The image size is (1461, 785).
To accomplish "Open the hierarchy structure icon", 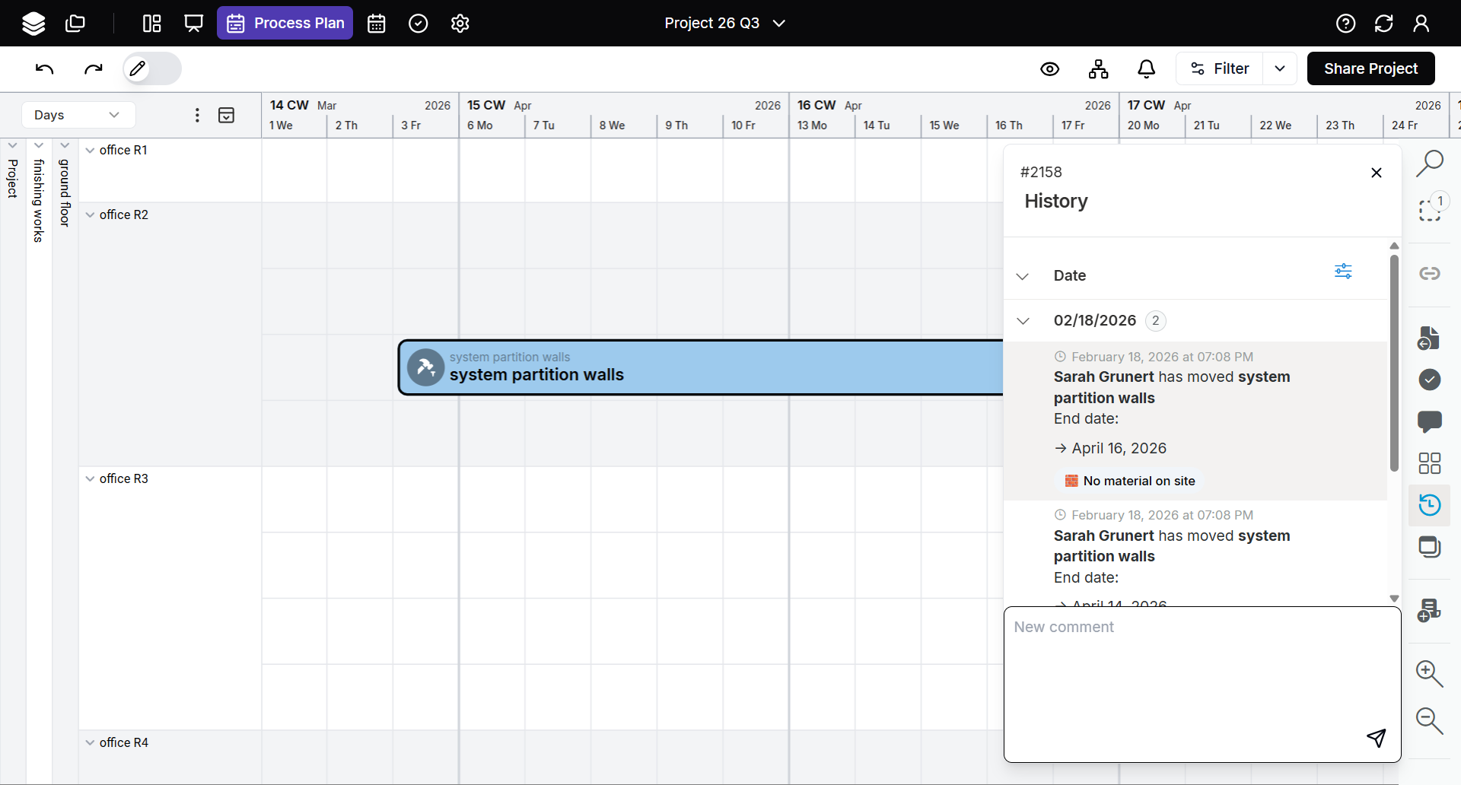I will tap(1098, 69).
